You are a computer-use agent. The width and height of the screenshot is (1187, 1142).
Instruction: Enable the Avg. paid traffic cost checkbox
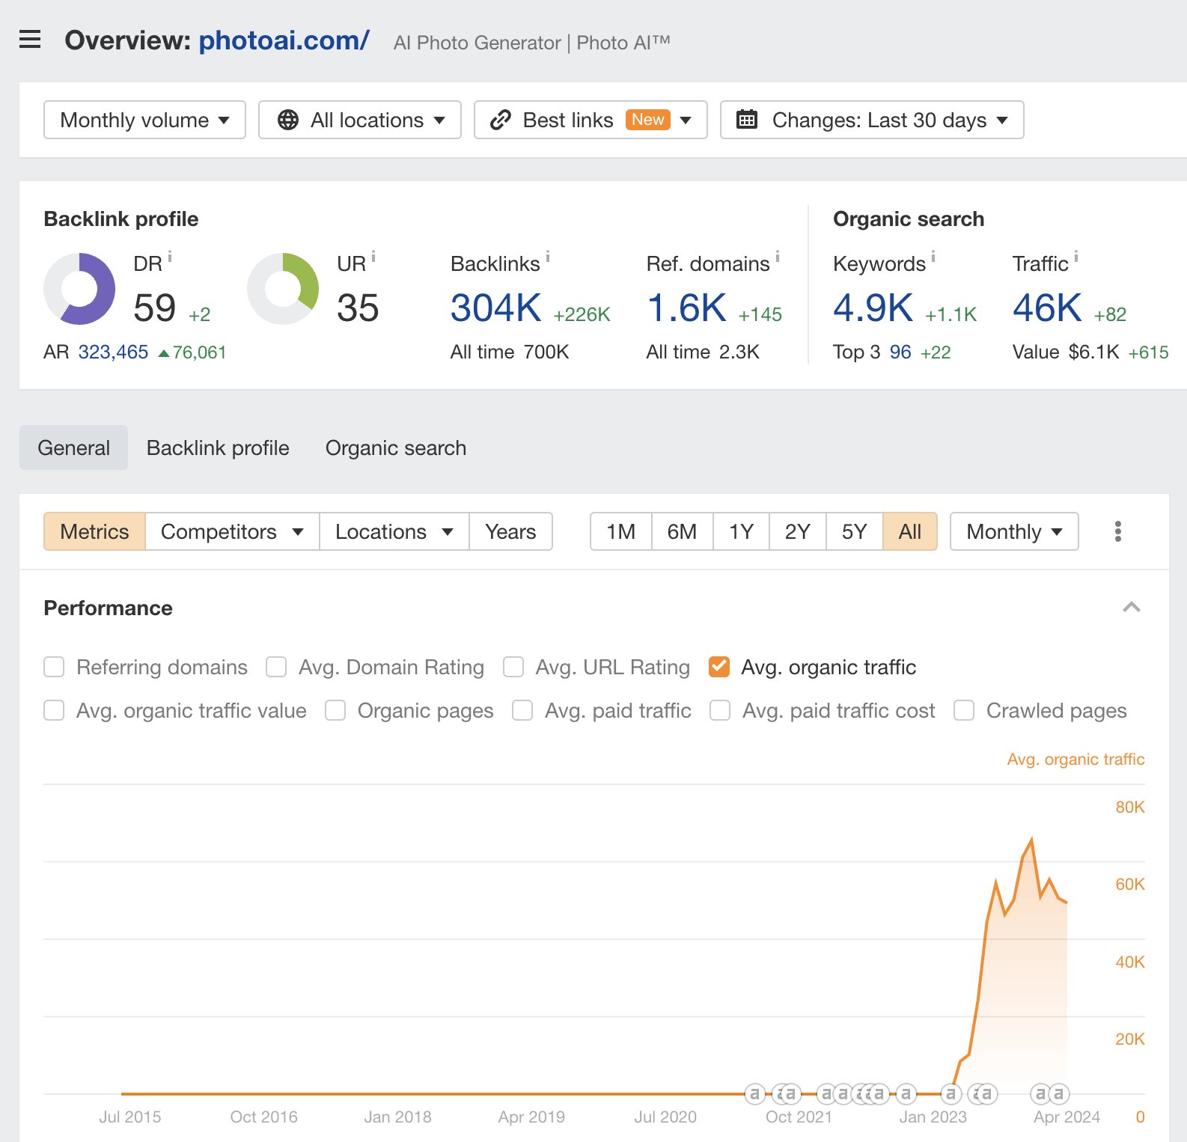click(x=720, y=710)
